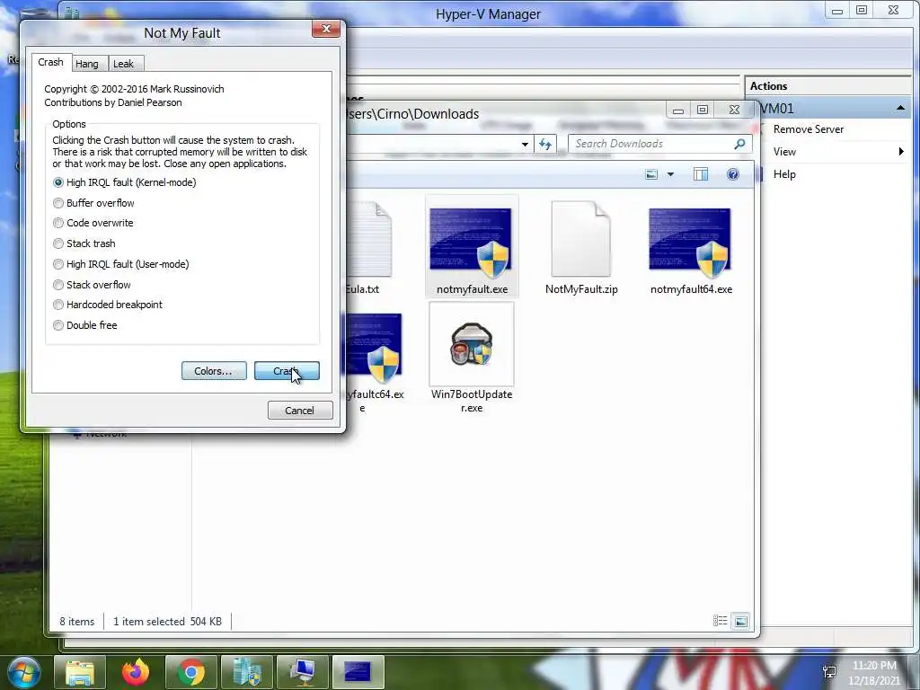This screenshot has width=920, height=690.
Task: Open Windows Explorer from taskbar
Action: (80, 672)
